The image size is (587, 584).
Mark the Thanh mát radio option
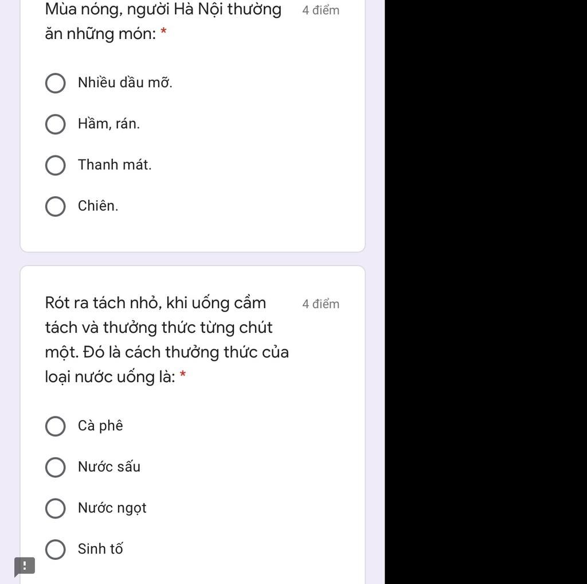[x=56, y=165]
